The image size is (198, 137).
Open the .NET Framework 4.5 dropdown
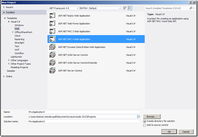(63, 8)
